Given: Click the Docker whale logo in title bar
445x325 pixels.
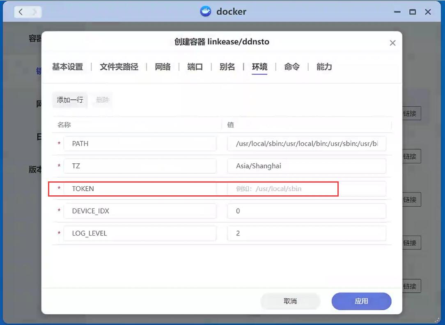Looking at the screenshot, I should coord(205,11).
